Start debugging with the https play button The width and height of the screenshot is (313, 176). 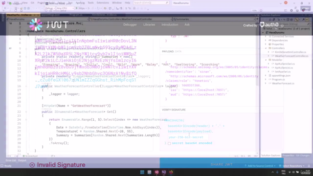click(x=80, y=8)
